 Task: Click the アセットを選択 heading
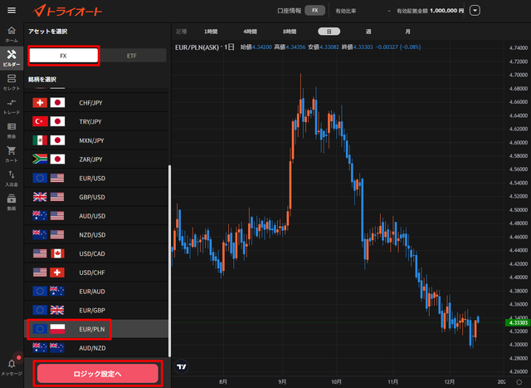coord(48,32)
